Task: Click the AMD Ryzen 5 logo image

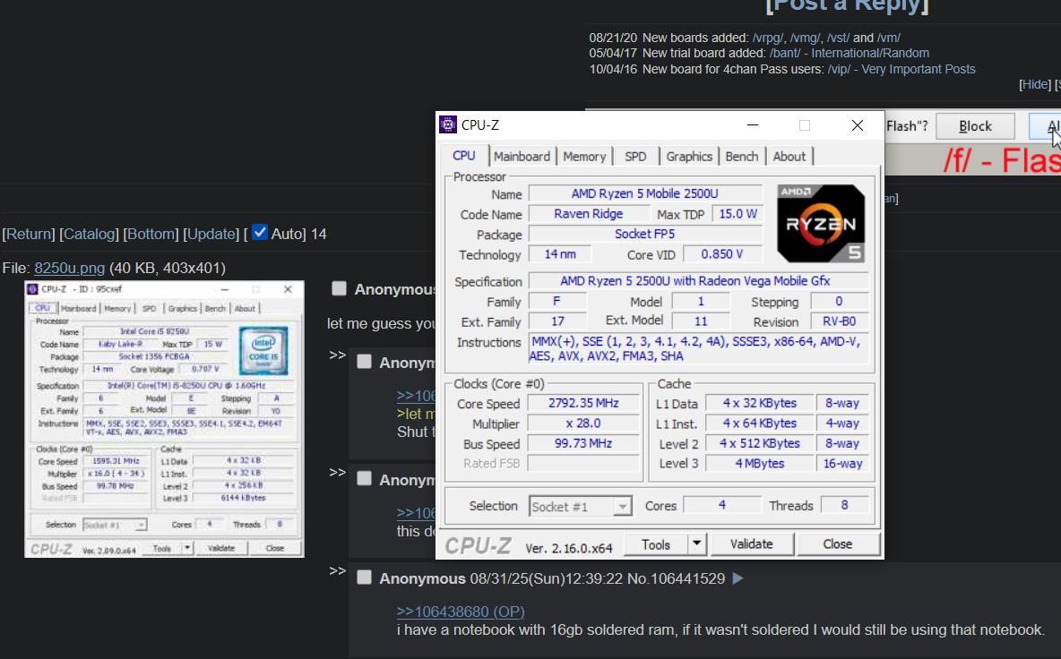Action: 821,224
